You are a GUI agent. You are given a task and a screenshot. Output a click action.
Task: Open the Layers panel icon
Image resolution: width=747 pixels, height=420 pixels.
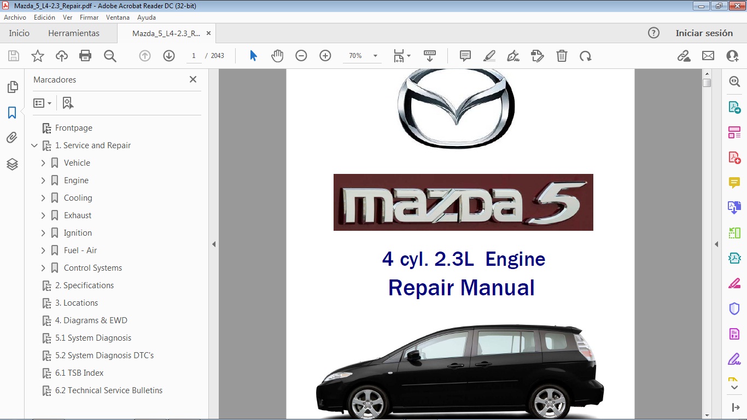pos(12,164)
